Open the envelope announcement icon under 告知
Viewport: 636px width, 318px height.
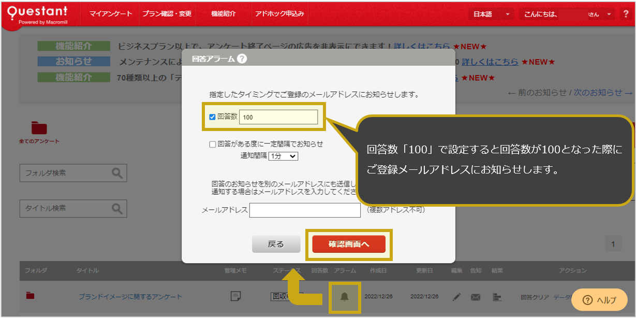[476, 297]
